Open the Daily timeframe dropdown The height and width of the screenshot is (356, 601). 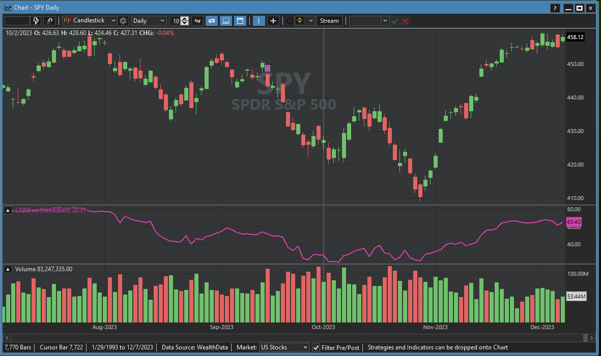[x=149, y=21]
